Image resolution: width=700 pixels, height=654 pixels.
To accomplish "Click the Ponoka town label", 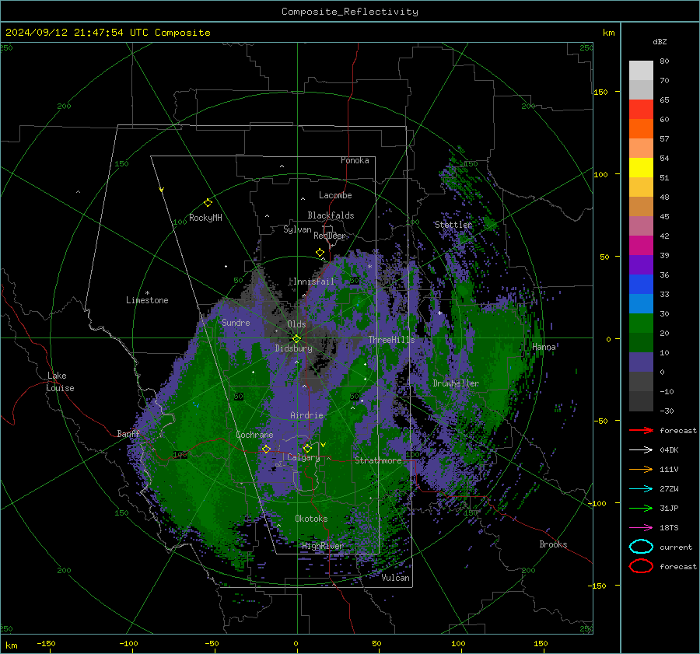I will (x=355, y=161).
